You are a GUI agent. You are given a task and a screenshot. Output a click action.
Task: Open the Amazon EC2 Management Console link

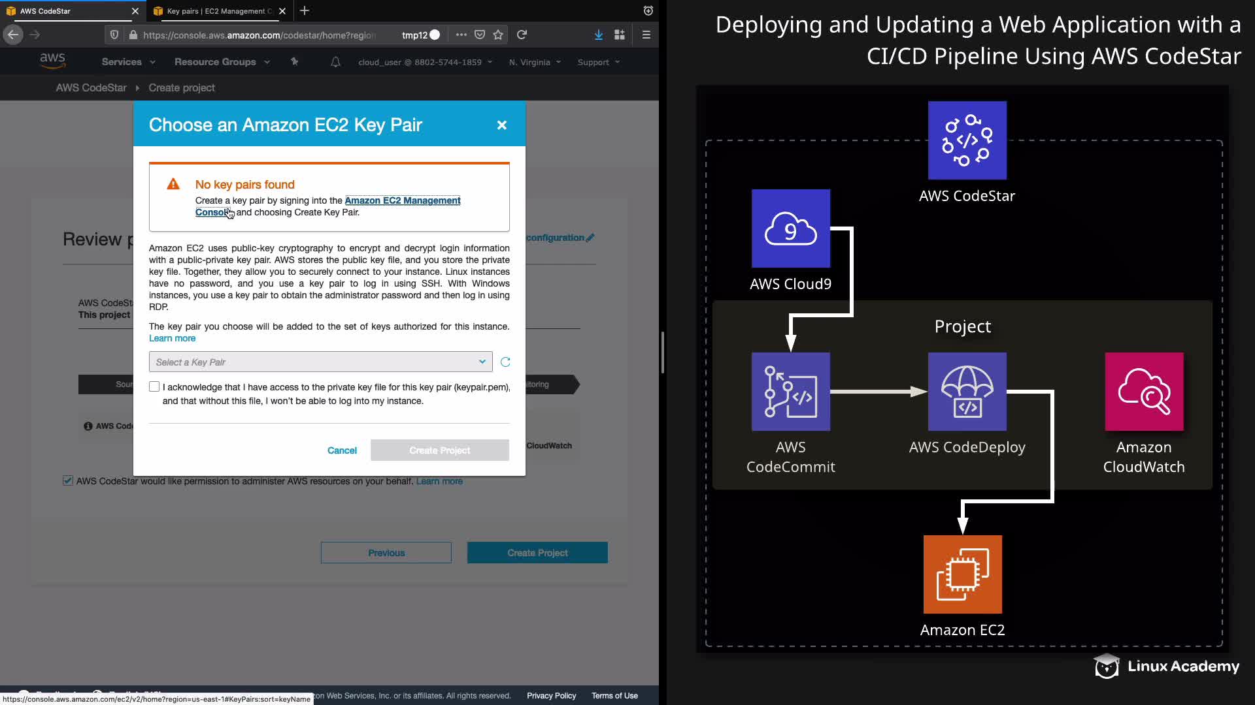[402, 200]
